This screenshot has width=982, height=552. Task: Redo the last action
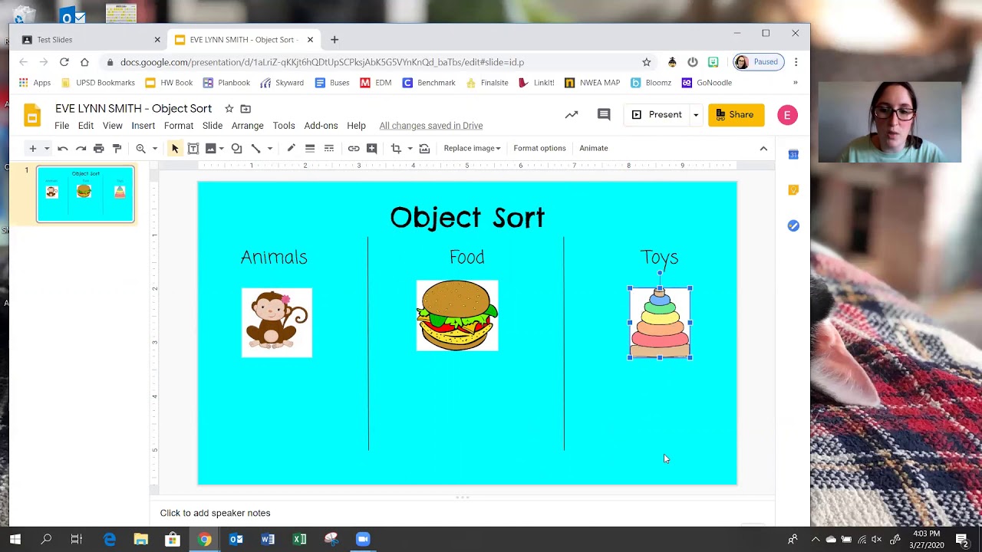[x=81, y=148]
